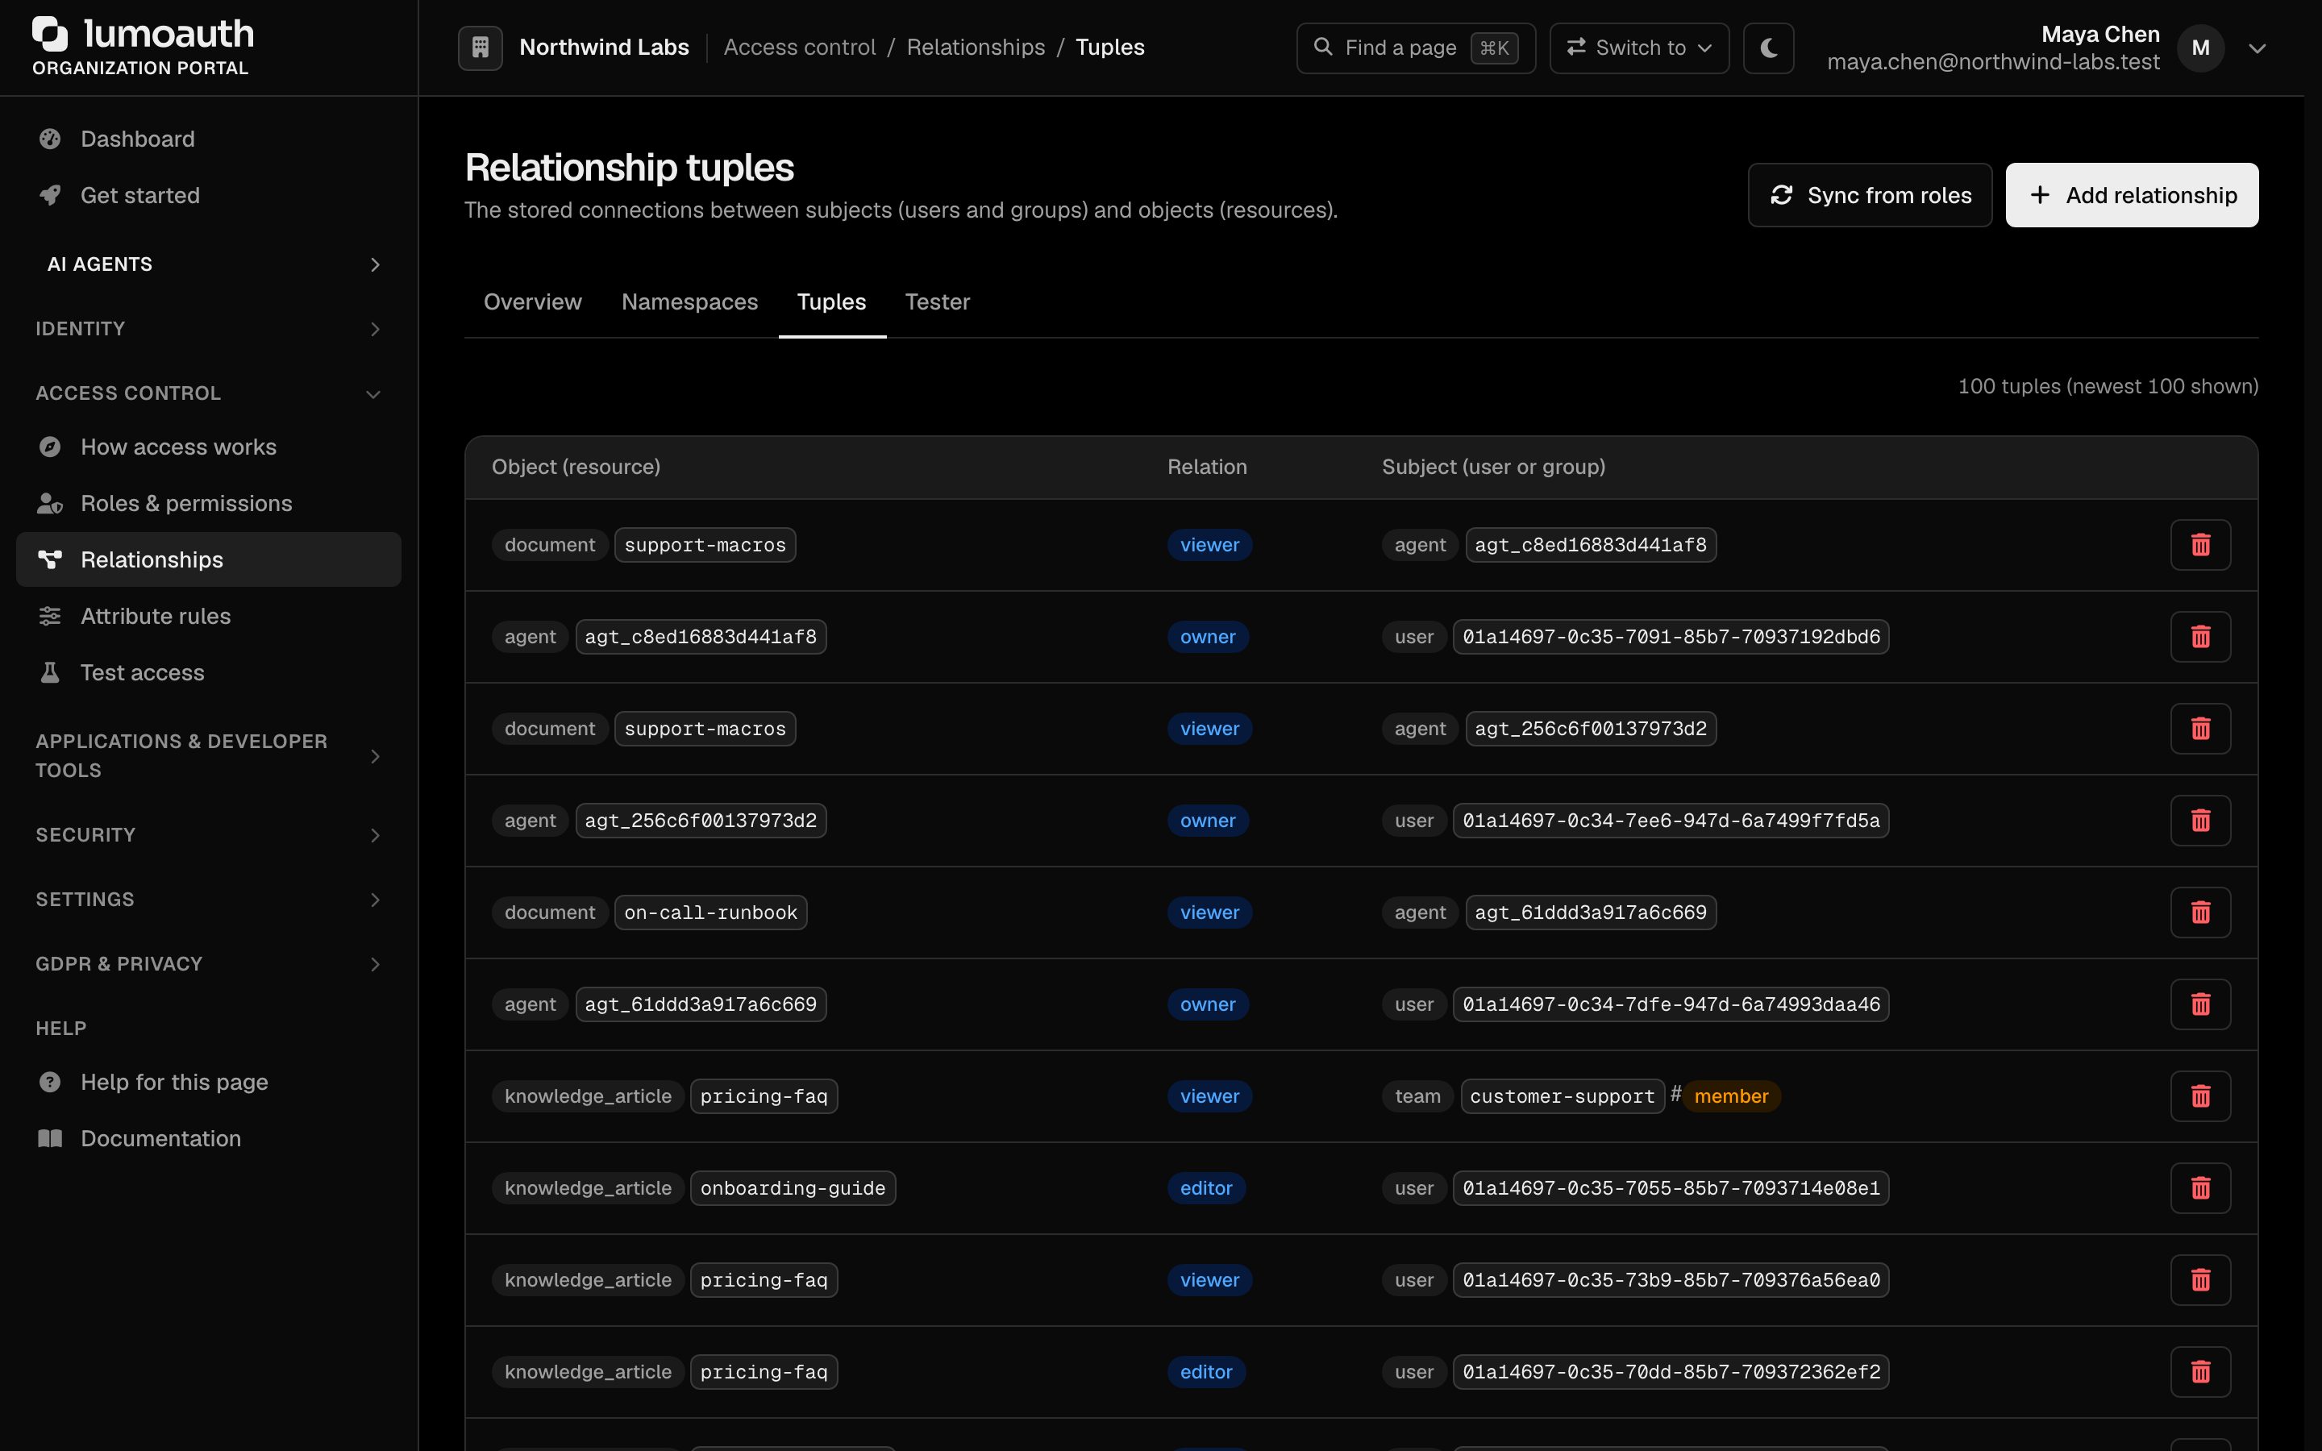Open the Dashboard page

tap(208, 139)
